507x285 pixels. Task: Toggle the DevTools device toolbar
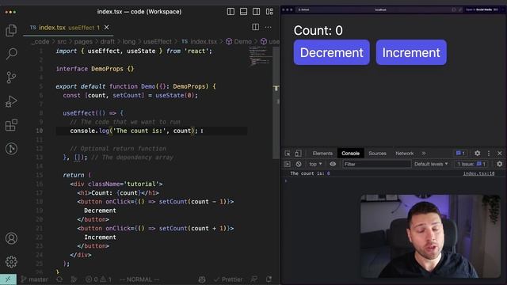[298, 153]
